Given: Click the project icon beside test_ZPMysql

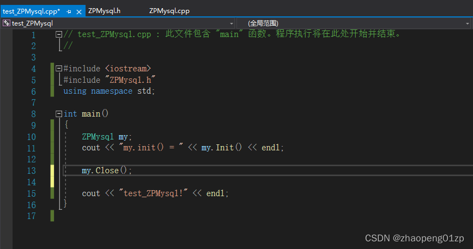Looking at the screenshot, I should click(7, 23).
